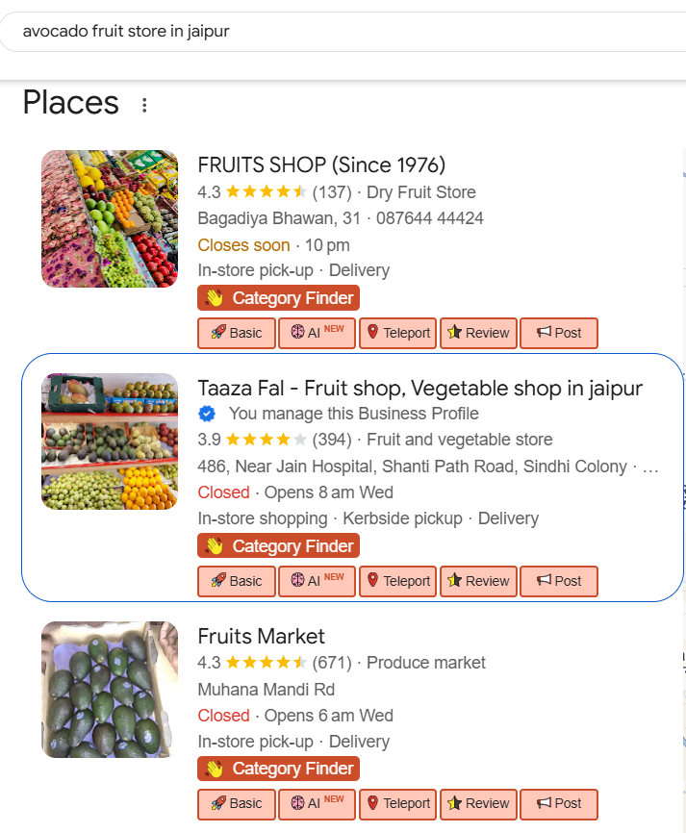Click Teleport button under Taaza Fal listing

point(397,581)
